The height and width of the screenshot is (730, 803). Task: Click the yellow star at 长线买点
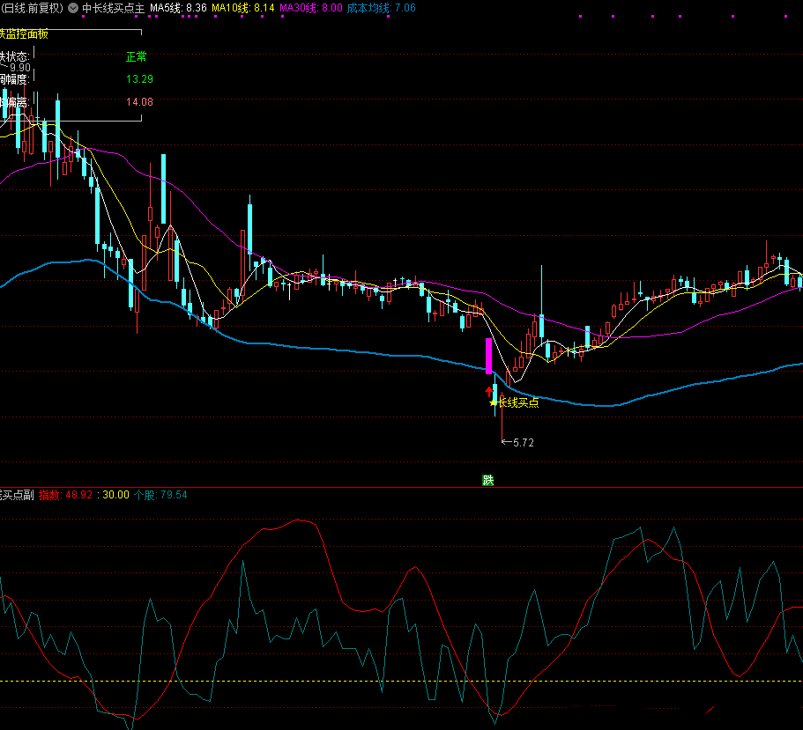pos(493,403)
